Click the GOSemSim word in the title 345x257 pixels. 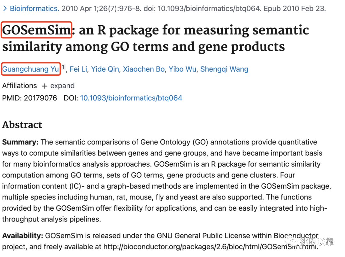[x=36, y=30]
